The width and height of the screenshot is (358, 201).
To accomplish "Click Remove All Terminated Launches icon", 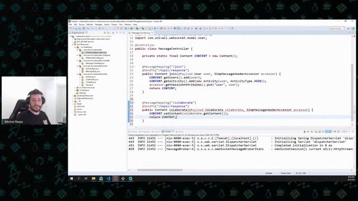I will (312, 132).
